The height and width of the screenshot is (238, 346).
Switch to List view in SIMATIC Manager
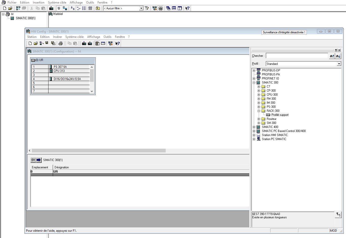[84, 8]
